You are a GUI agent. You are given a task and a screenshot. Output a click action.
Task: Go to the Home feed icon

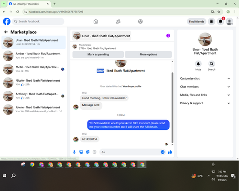[x=96, y=21]
